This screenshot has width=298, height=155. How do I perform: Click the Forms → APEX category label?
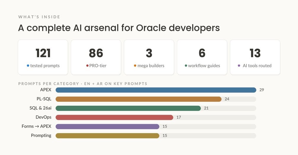coord(36,126)
